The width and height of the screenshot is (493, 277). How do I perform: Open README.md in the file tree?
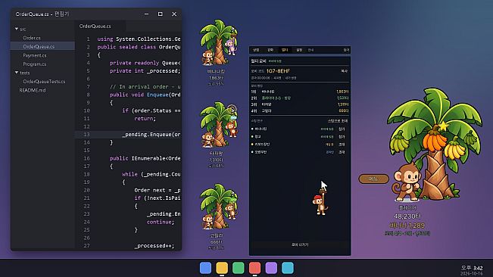coord(33,90)
